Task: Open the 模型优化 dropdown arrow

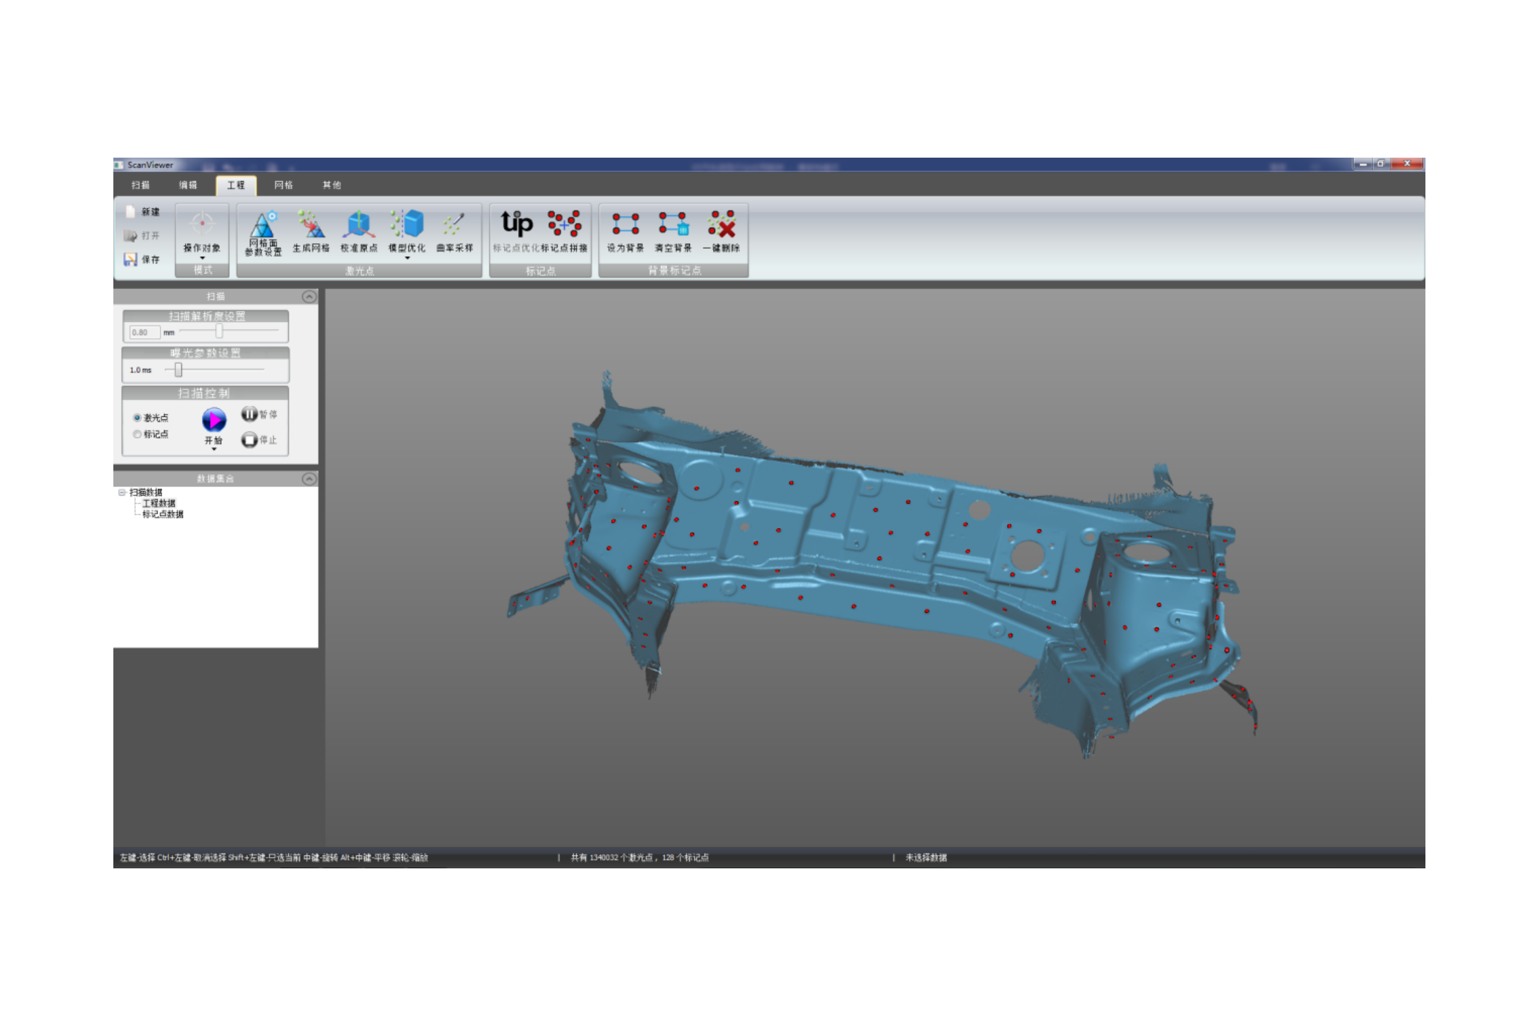Action: click(407, 258)
